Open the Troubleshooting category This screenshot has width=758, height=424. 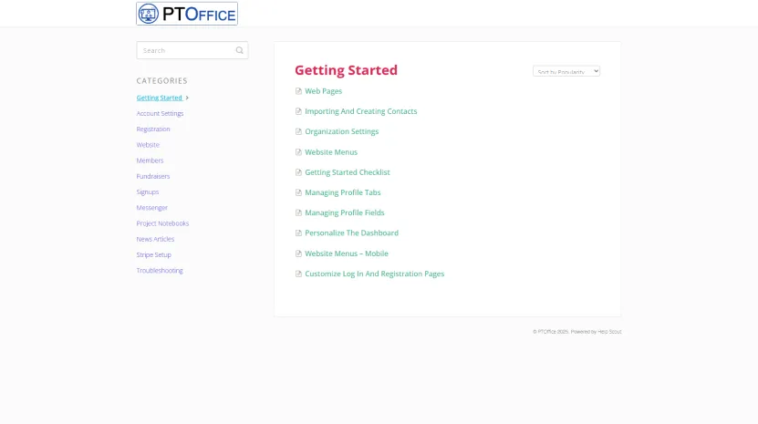(x=160, y=271)
